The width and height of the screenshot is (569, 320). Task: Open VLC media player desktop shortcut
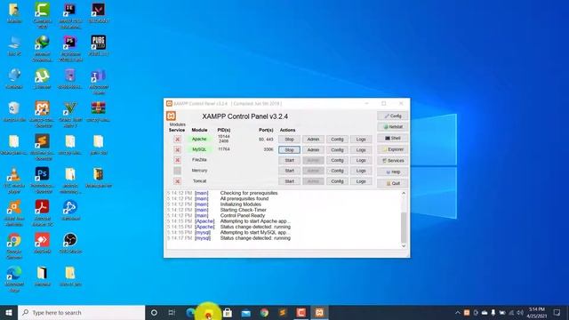pos(14,180)
